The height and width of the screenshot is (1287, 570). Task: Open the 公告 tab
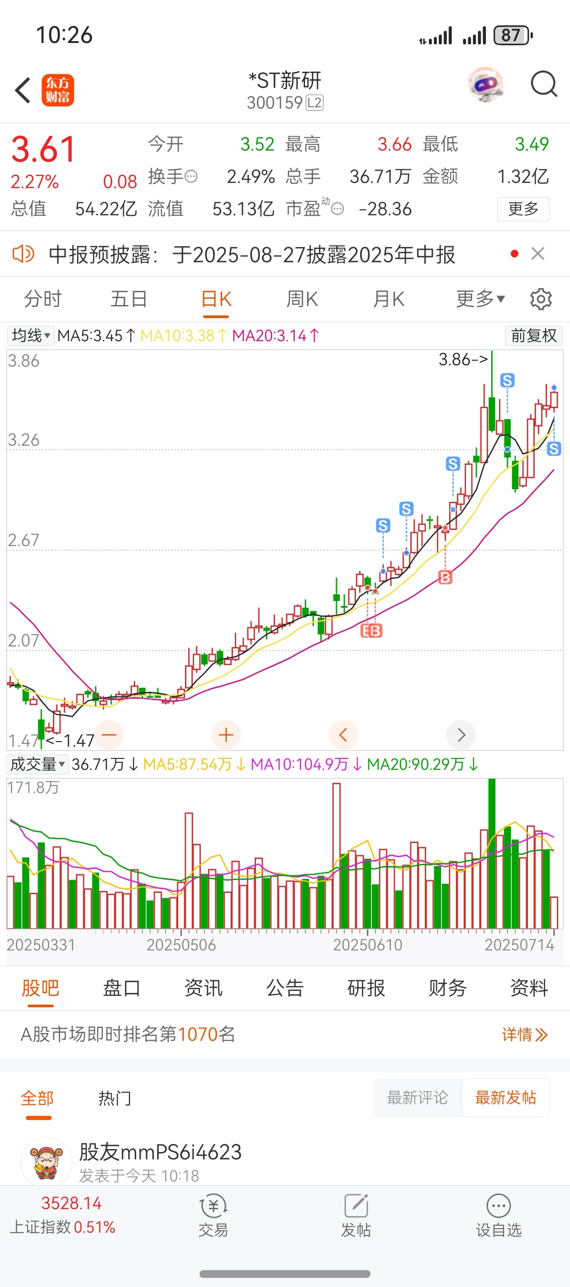pos(285,988)
